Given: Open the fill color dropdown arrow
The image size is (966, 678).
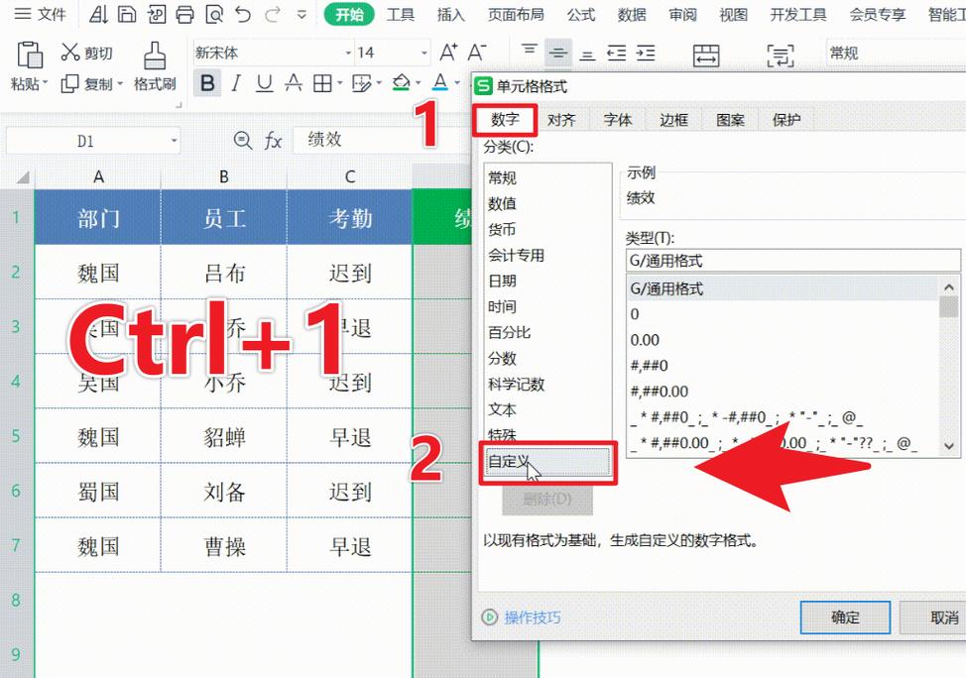Looking at the screenshot, I should point(418,83).
